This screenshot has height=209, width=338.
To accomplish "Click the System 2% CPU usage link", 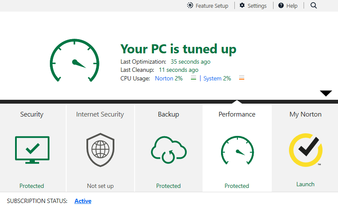I will (x=217, y=78).
